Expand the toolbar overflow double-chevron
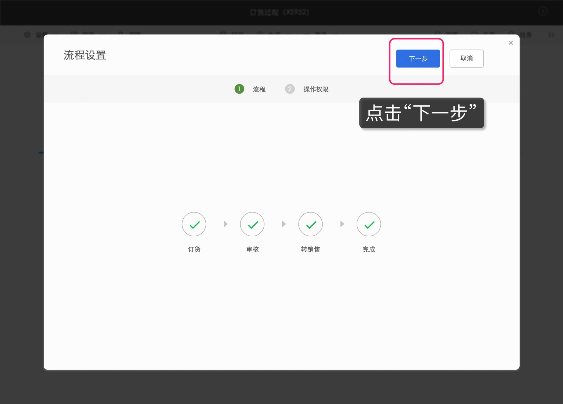The height and width of the screenshot is (404, 563). click(551, 35)
